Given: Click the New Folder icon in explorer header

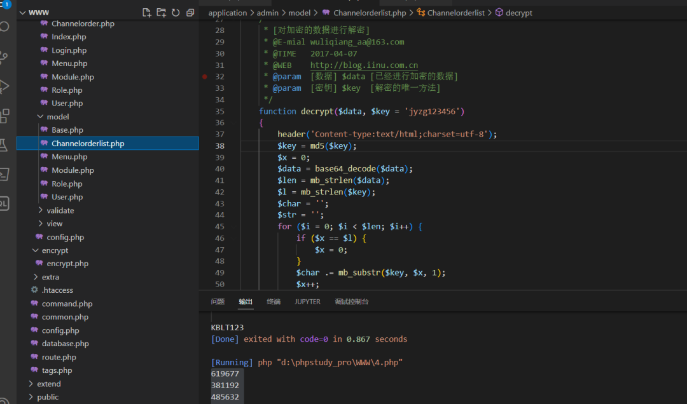Looking at the screenshot, I should coord(161,13).
